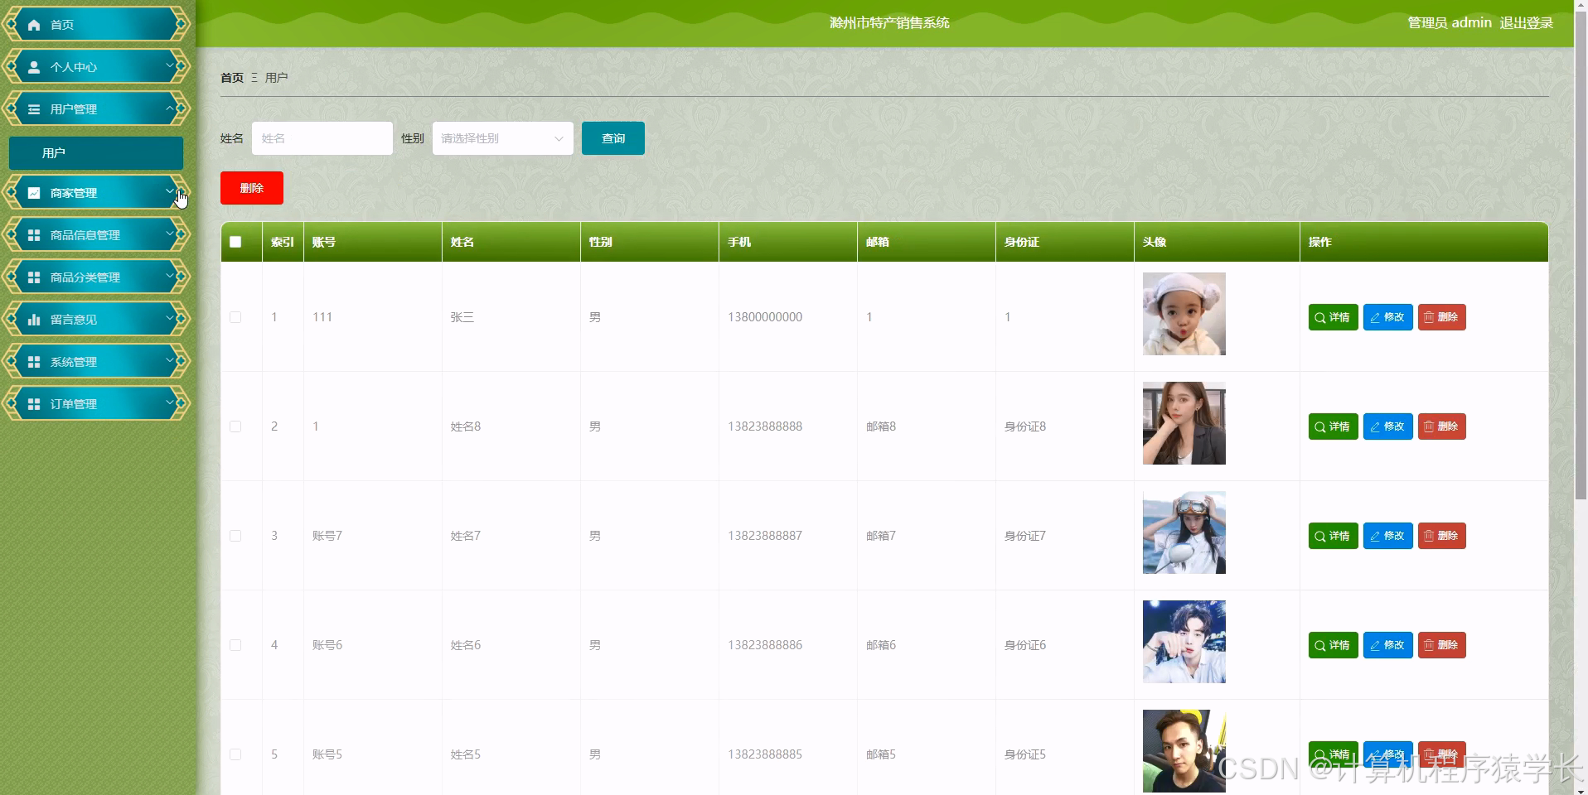The height and width of the screenshot is (795, 1588).
Task: Open the 系统管理 sidebar menu
Action: click(x=96, y=362)
